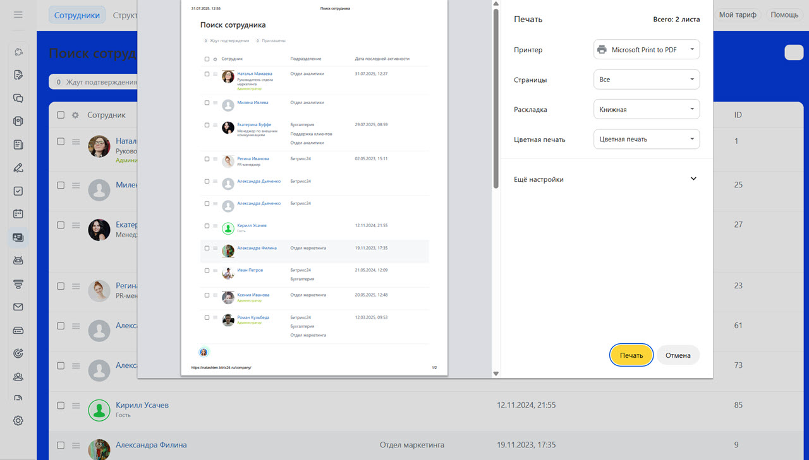The height and width of the screenshot is (460, 809).
Task: Click the grey placeholder avatar on ID 61 row
Action: coord(99,331)
